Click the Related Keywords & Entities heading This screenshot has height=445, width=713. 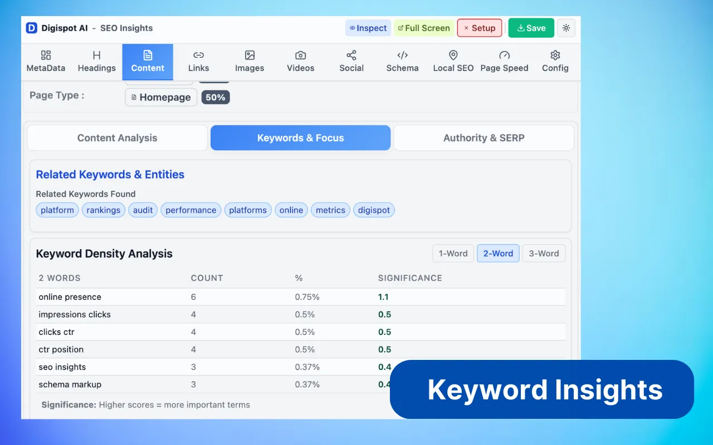coord(110,175)
